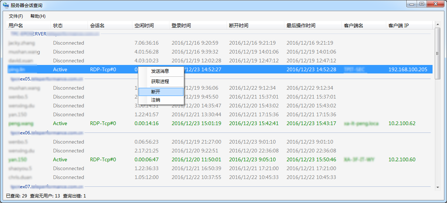Click the 空闲时间 column header

click(x=144, y=25)
